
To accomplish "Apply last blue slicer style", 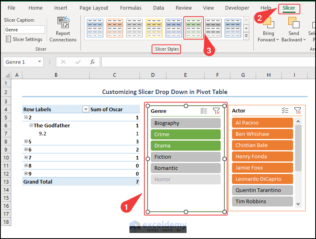I will 233,28.
